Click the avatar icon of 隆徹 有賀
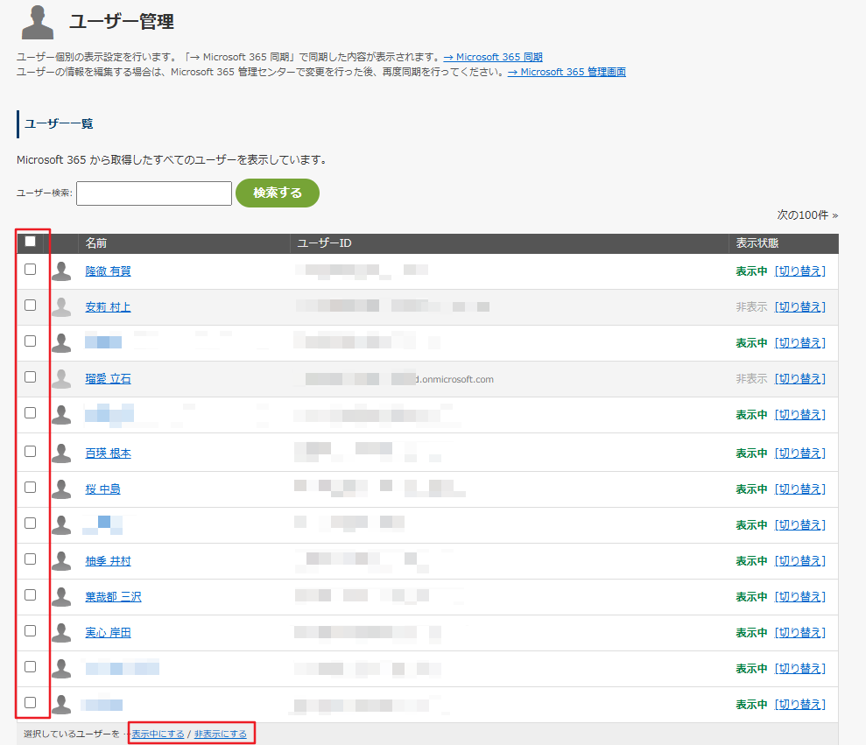This screenshot has width=866, height=745. 61,271
